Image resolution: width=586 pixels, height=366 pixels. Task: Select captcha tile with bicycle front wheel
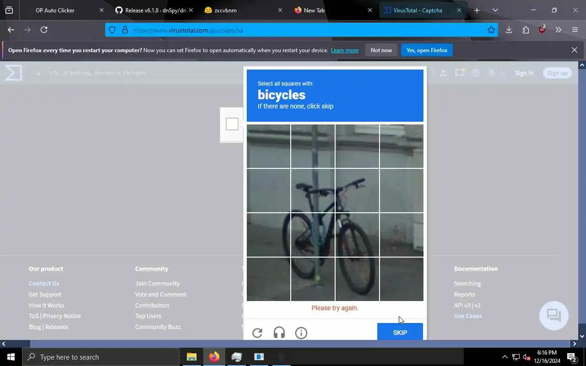(x=357, y=235)
